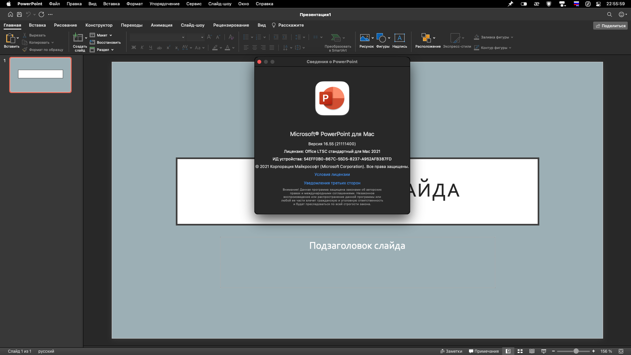
Task: Open the Слайд-шоу menu in menu bar
Action: pyautogui.click(x=220, y=4)
